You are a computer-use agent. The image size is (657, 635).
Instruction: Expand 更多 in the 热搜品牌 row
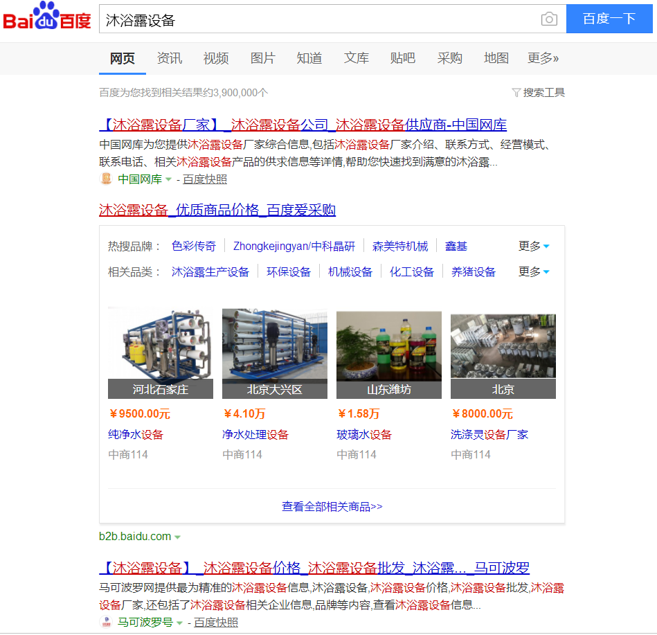coord(534,246)
